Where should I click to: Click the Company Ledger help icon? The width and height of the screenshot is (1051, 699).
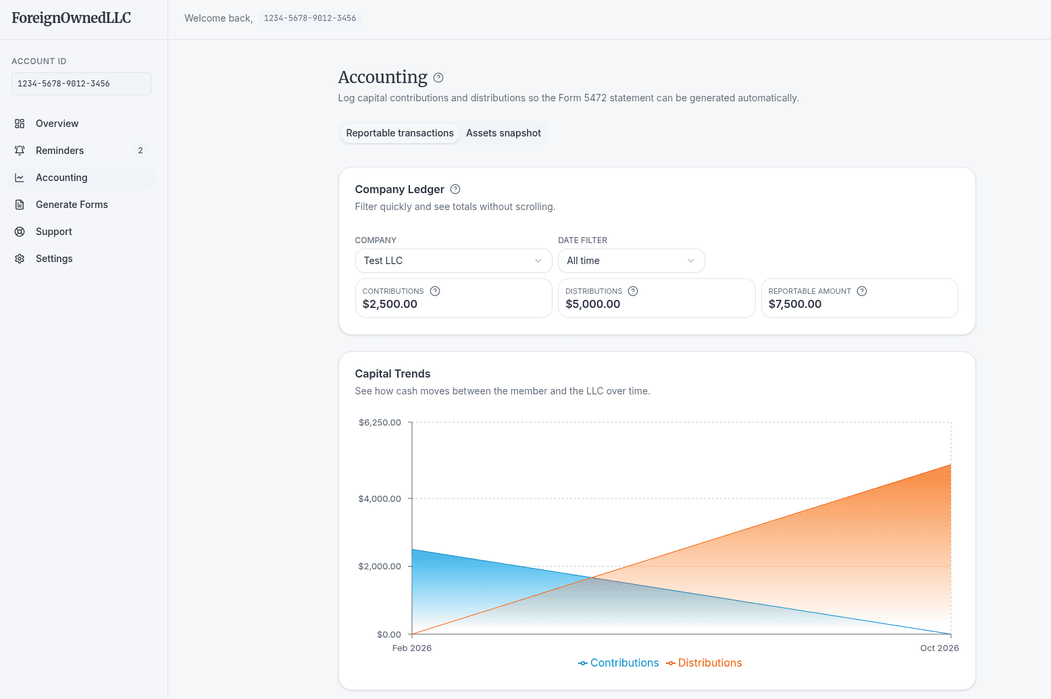(x=455, y=189)
